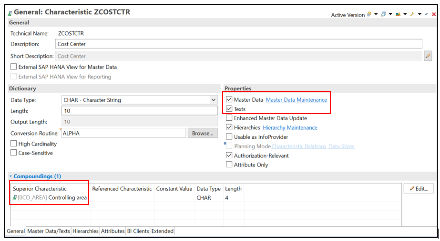Enable the High Cardinality checkbox
The image size is (440, 241).
point(13,144)
